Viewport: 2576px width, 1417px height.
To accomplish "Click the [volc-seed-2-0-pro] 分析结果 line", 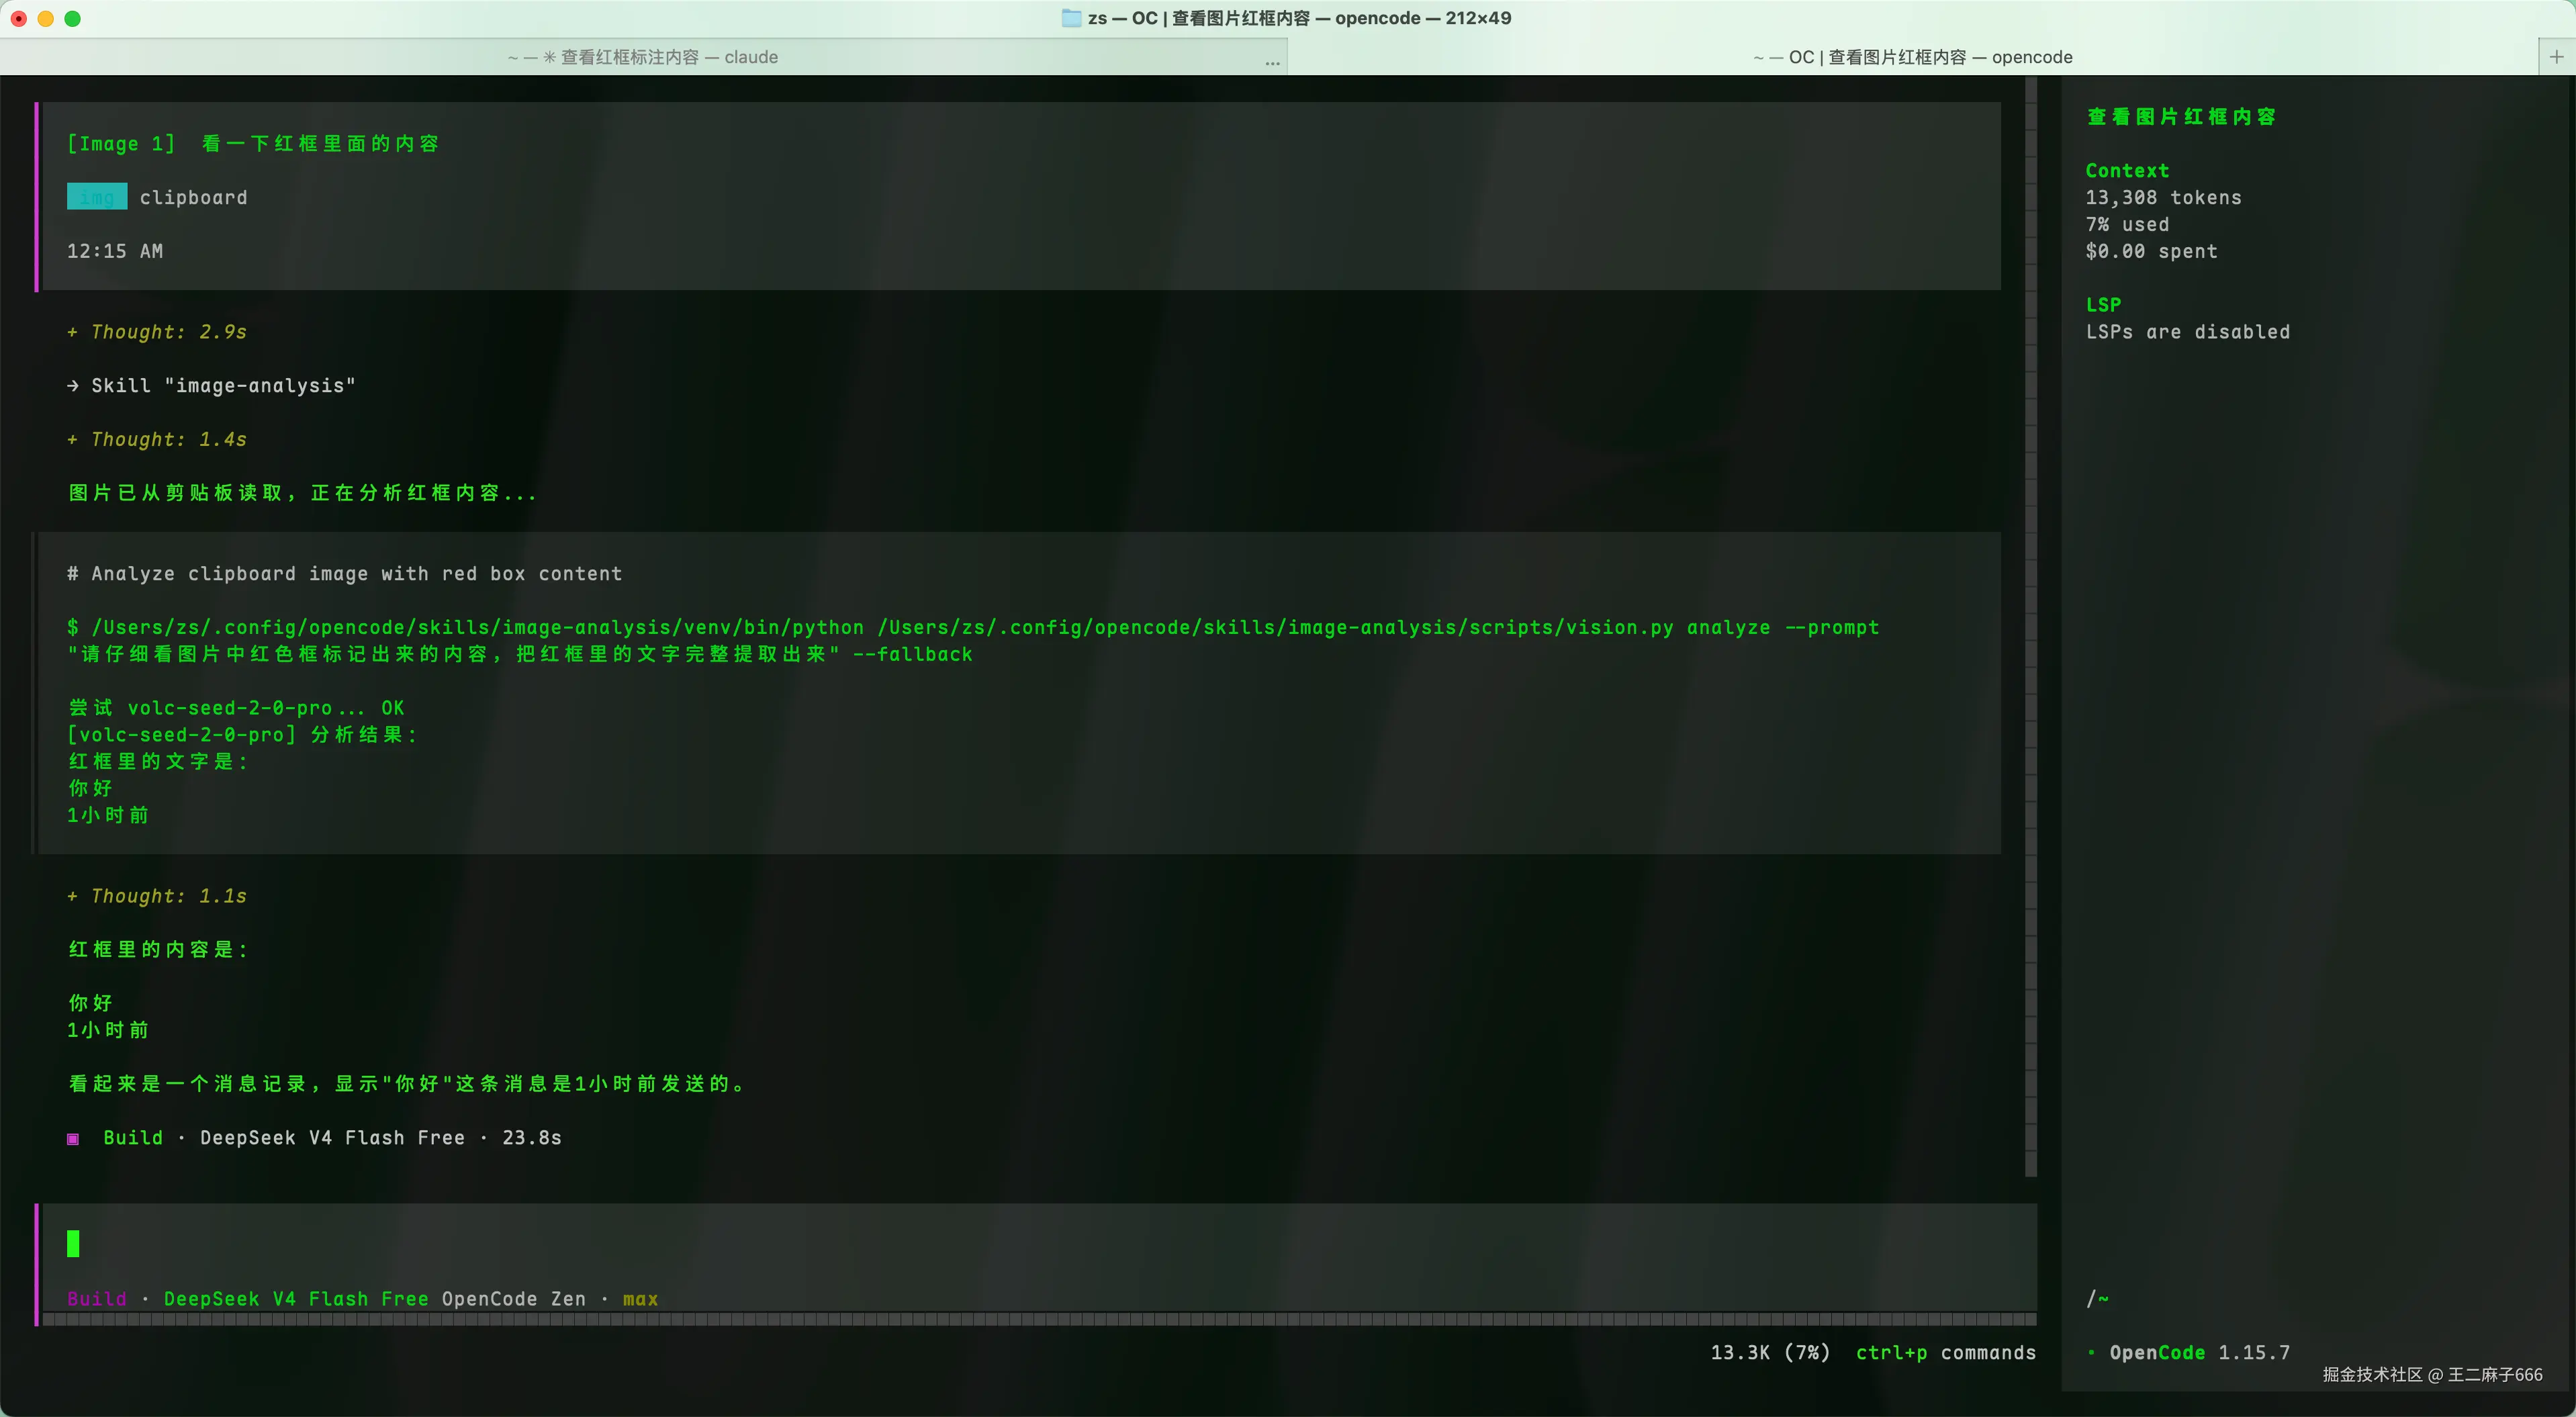I will 242,735.
